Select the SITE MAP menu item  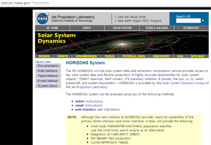coord(198,56)
